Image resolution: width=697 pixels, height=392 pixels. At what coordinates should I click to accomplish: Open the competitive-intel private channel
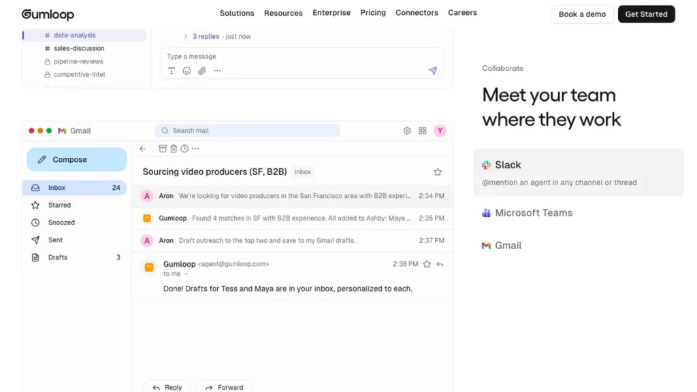75,74
